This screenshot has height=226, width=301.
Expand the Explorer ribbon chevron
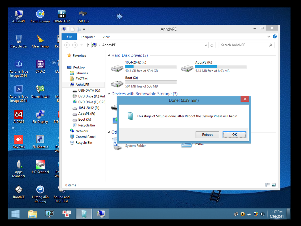[269, 36]
